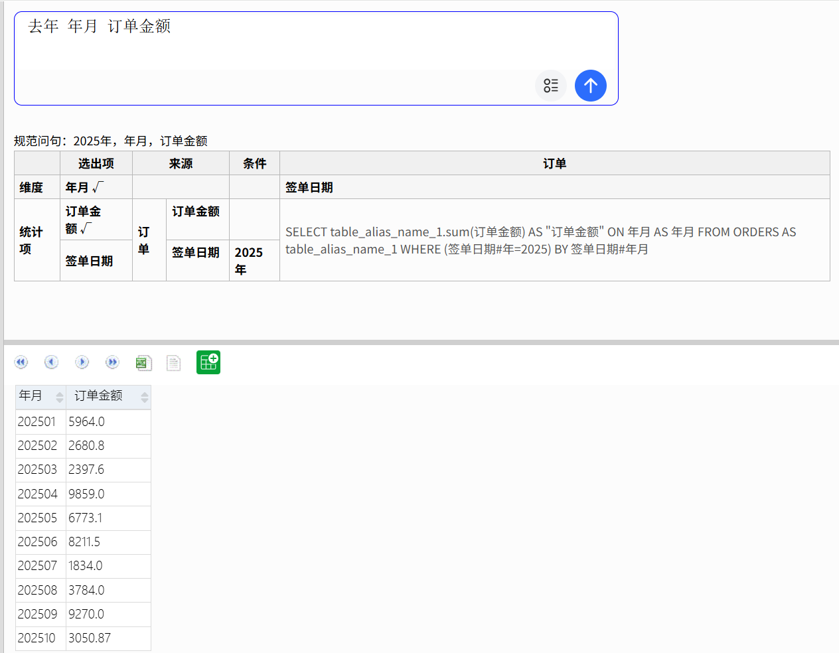Click the 2025年 condition cell
Screen dimensions: 839x653
coord(254,261)
